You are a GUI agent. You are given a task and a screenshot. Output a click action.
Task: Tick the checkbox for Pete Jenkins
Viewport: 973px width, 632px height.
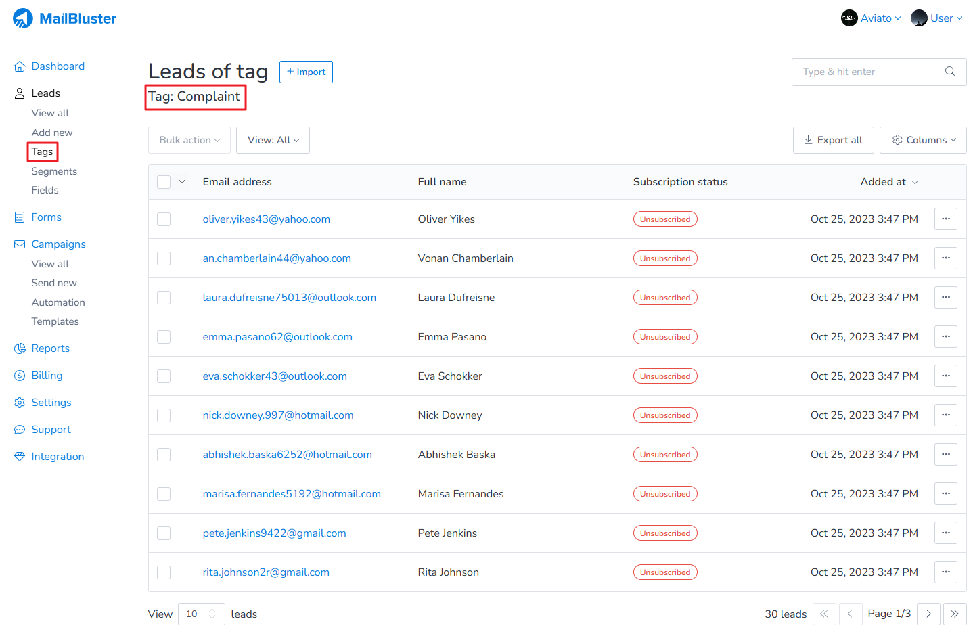coord(164,533)
